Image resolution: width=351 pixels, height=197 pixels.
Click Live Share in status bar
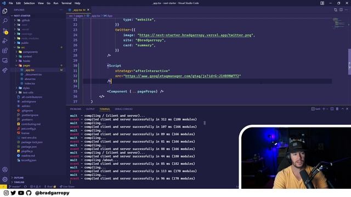(x=67, y=187)
